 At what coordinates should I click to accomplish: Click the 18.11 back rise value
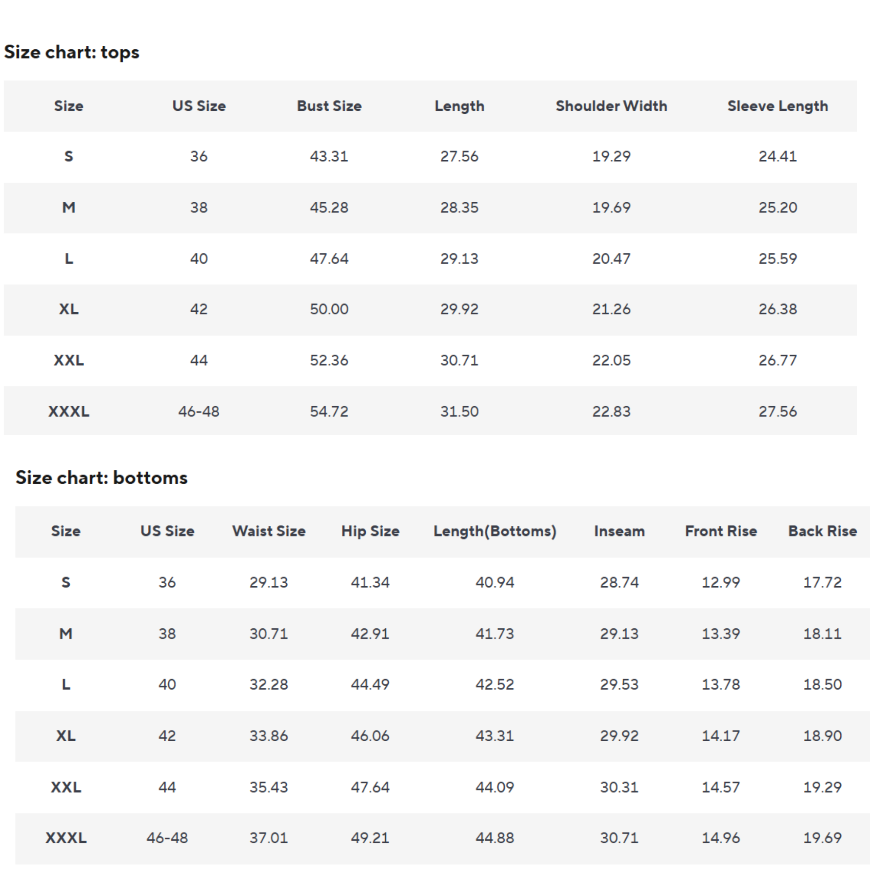[x=822, y=634]
